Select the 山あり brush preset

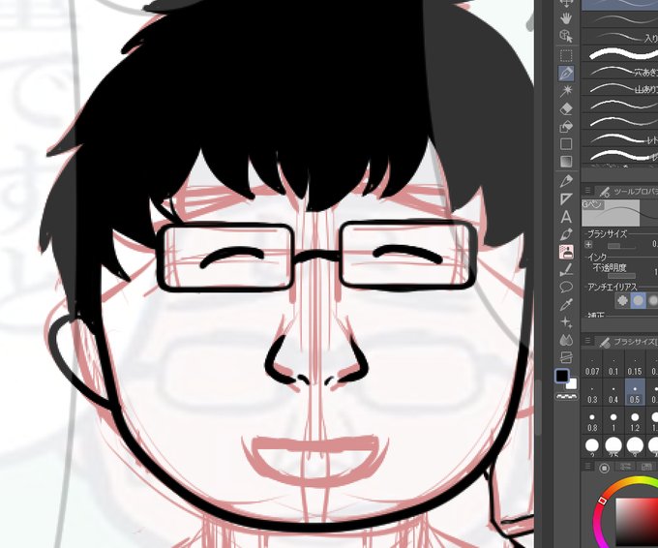point(620,89)
